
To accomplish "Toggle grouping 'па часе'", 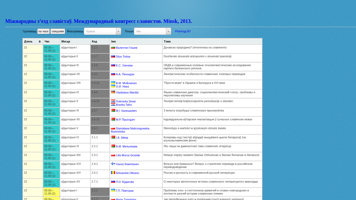I will (44, 31).
